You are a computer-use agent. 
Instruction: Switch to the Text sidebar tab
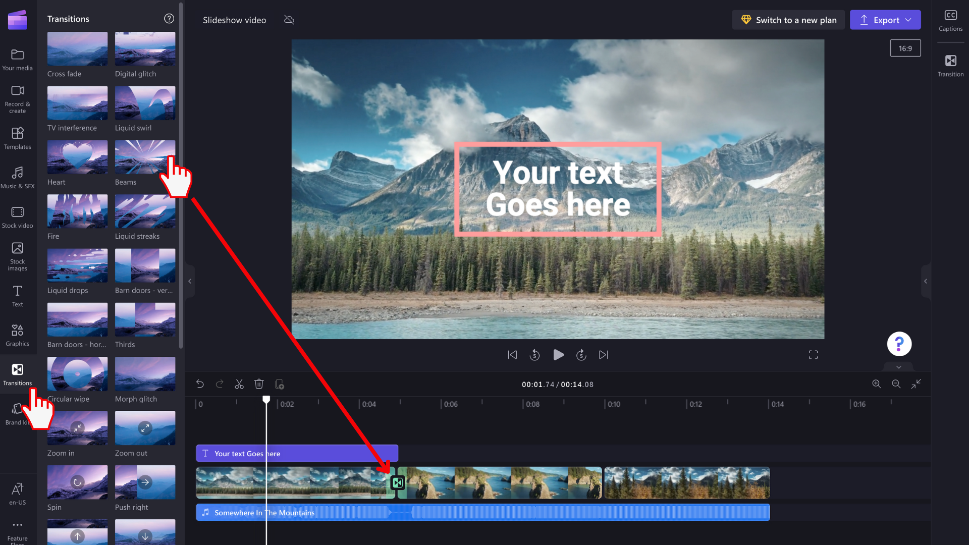[x=18, y=296]
